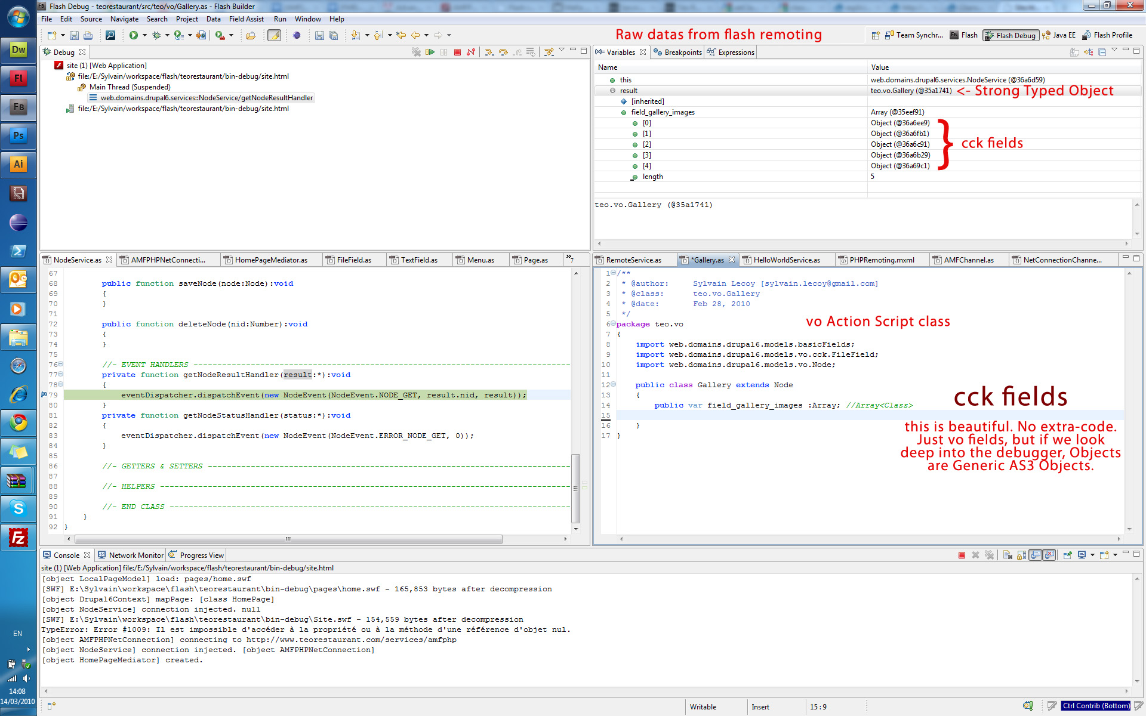Viewport: 1146px width, 716px height.
Task: Launch the debugger from the bug icon
Action: tap(157, 35)
